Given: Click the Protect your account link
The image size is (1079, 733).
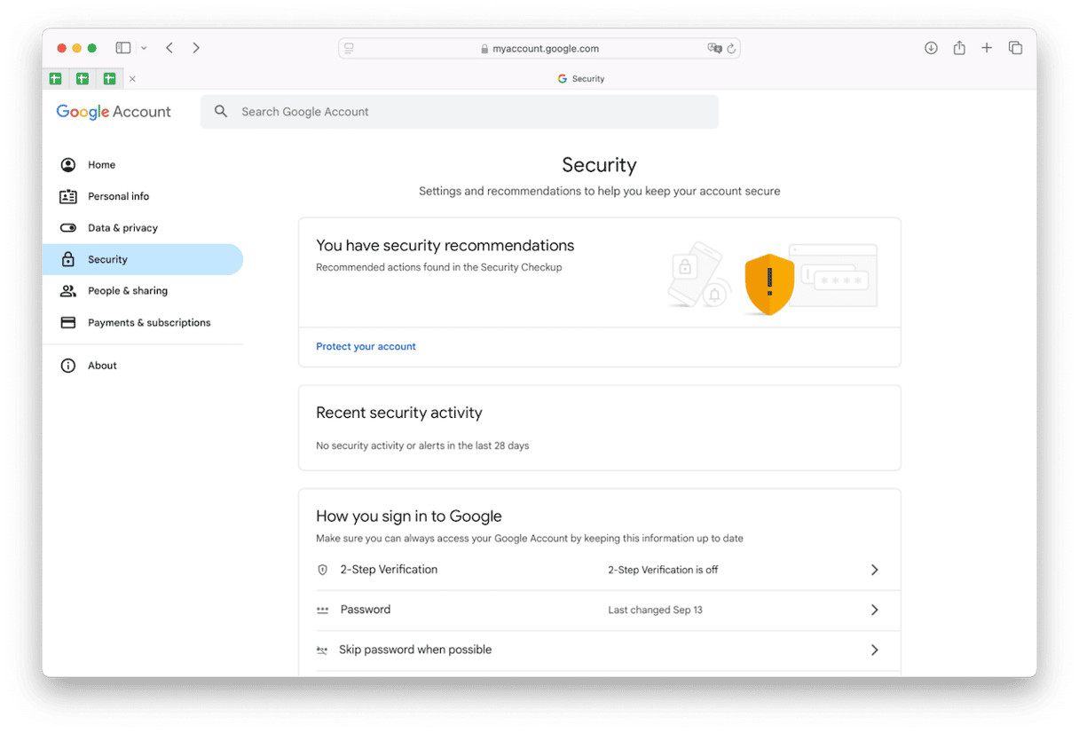Looking at the screenshot, I should (366, 347).
